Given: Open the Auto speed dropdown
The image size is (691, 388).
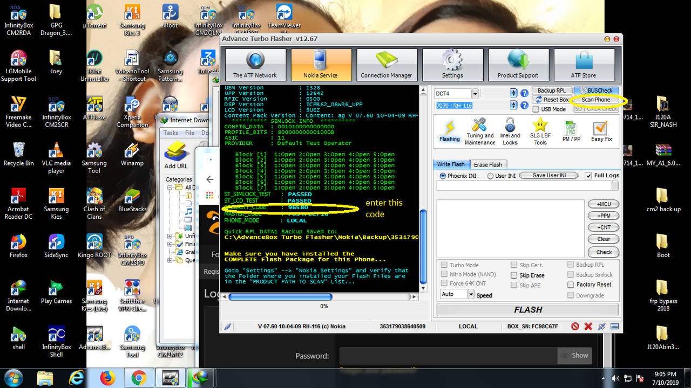Looking at the screenshot, I should 471,294.
